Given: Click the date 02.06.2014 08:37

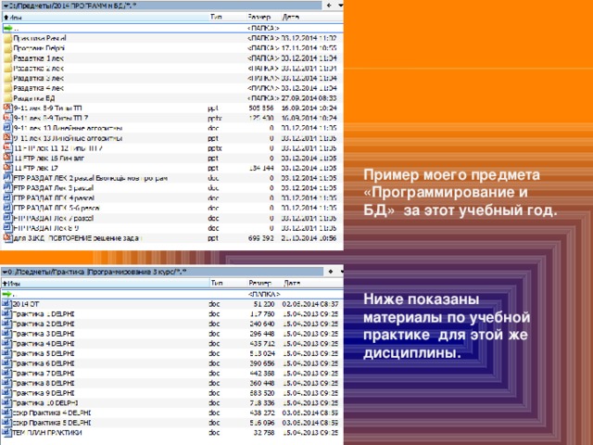Looking at the screenshot, I should pyautogui.click(x=310, y=304).
